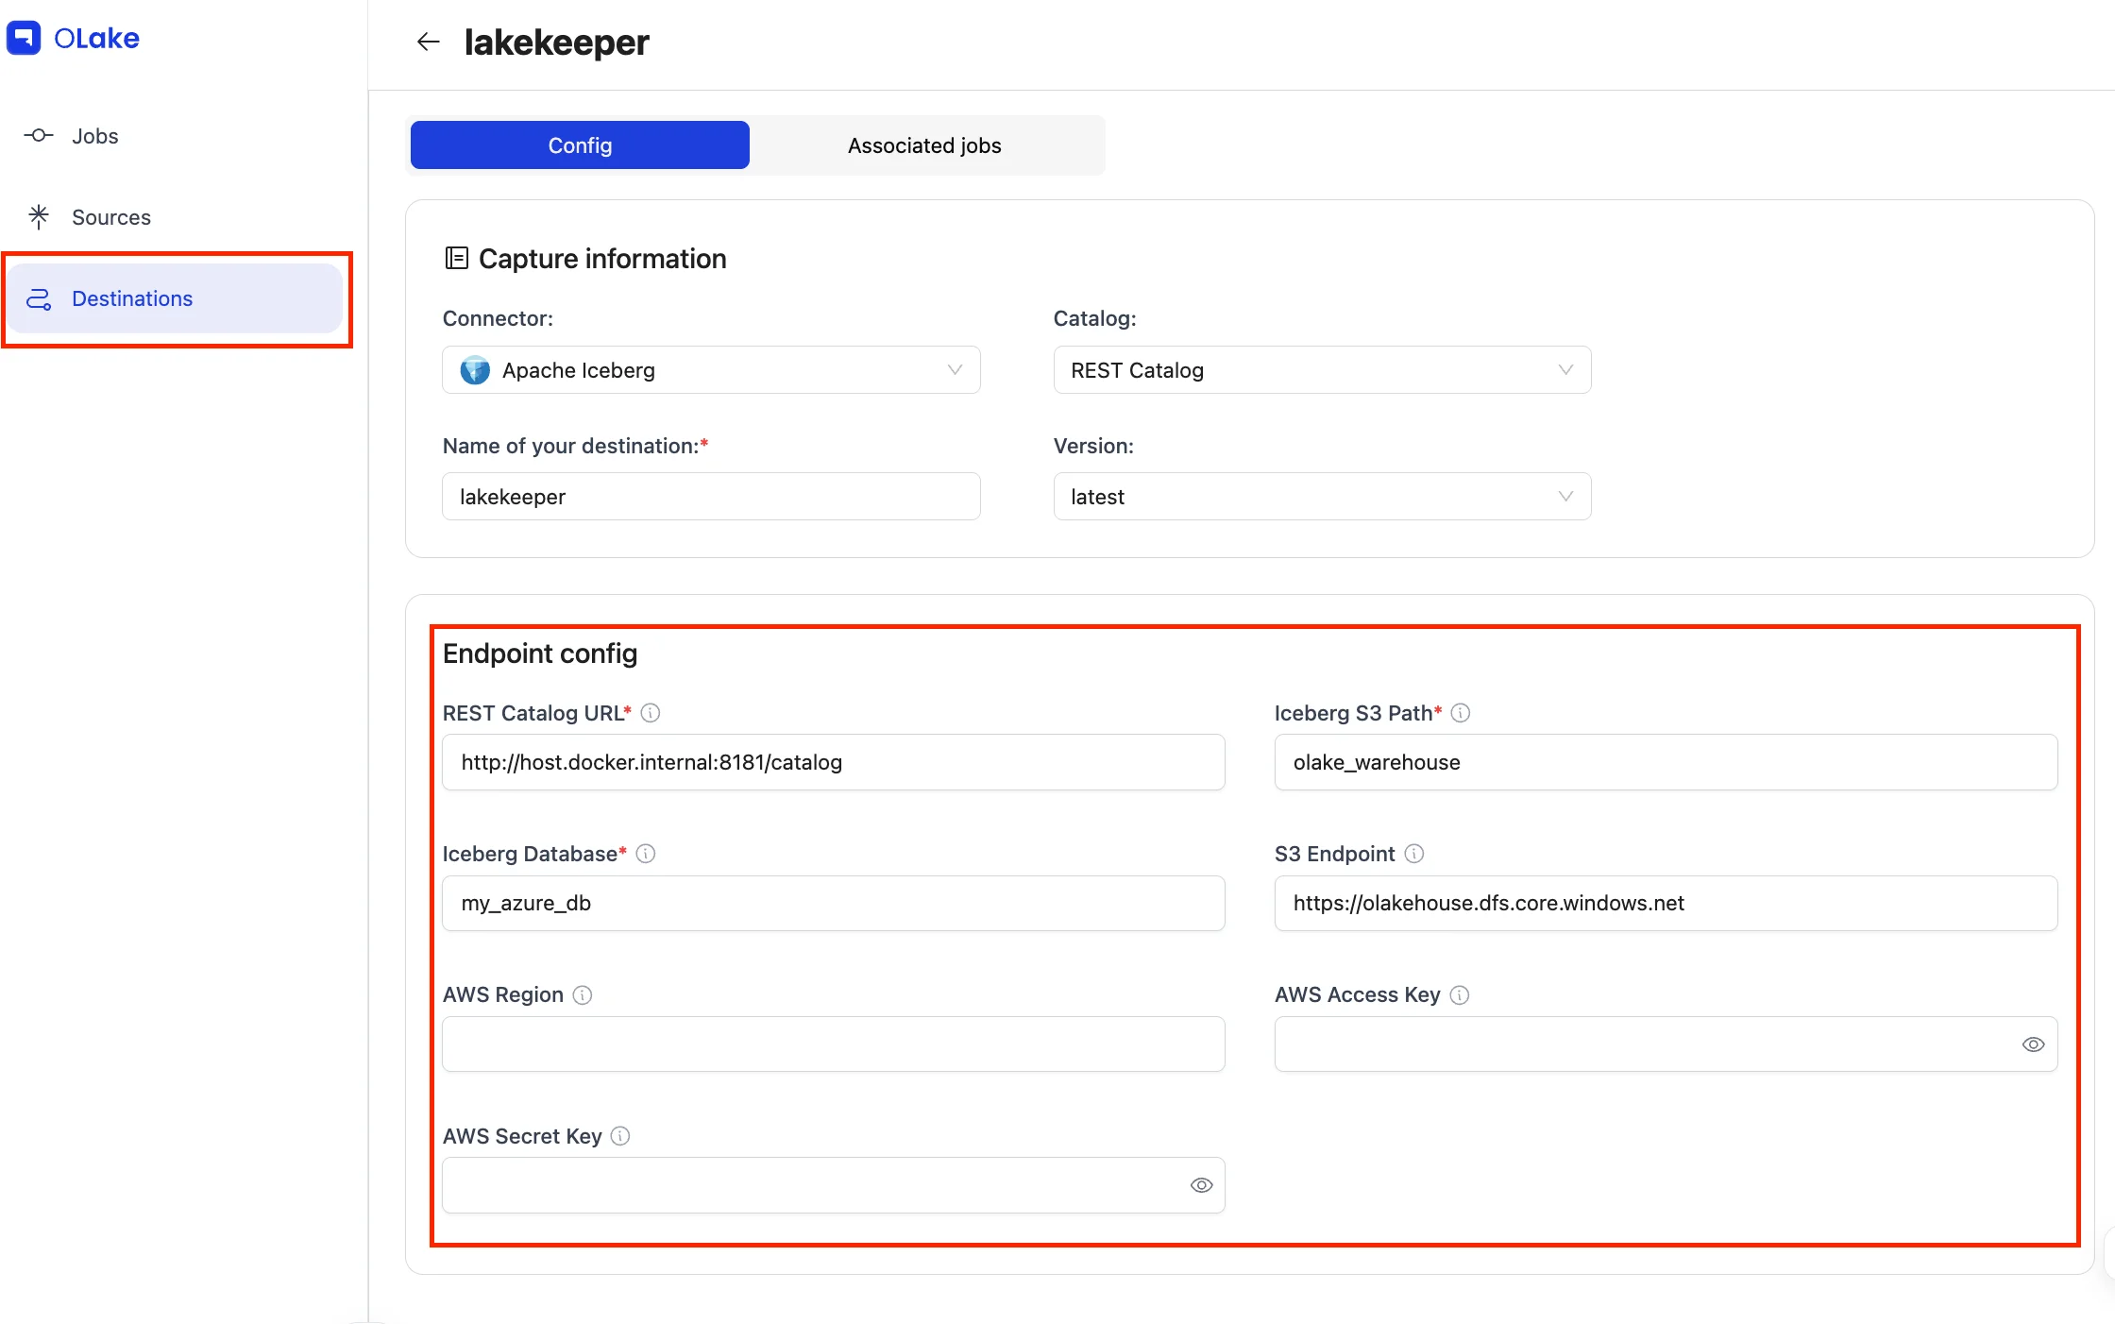This screenshot has height=1324, width=2115.
Task: Show the AWS Access Key value with the eye icon
Action: point(2033,1044)
